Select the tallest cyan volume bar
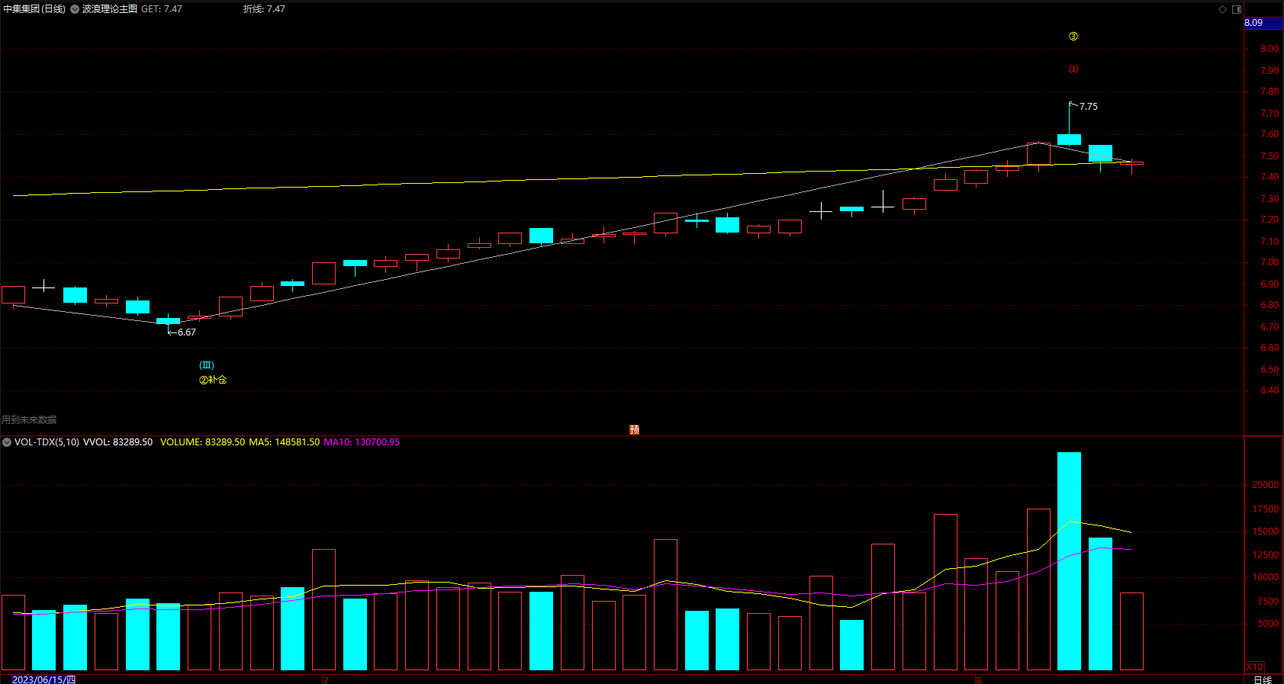Image resolution: width=1284 pixels, height=684 pixels. [x=1069, y=561]
